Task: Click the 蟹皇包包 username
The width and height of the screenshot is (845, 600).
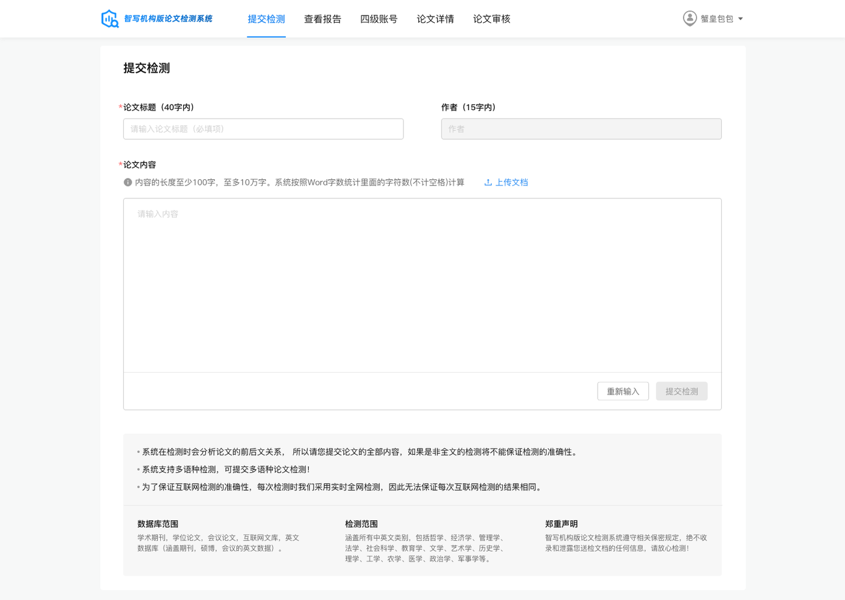Action: click(717, 19)
